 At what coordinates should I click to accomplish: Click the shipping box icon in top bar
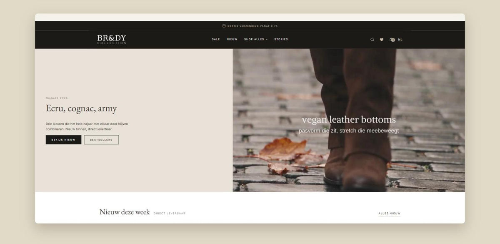224,26
